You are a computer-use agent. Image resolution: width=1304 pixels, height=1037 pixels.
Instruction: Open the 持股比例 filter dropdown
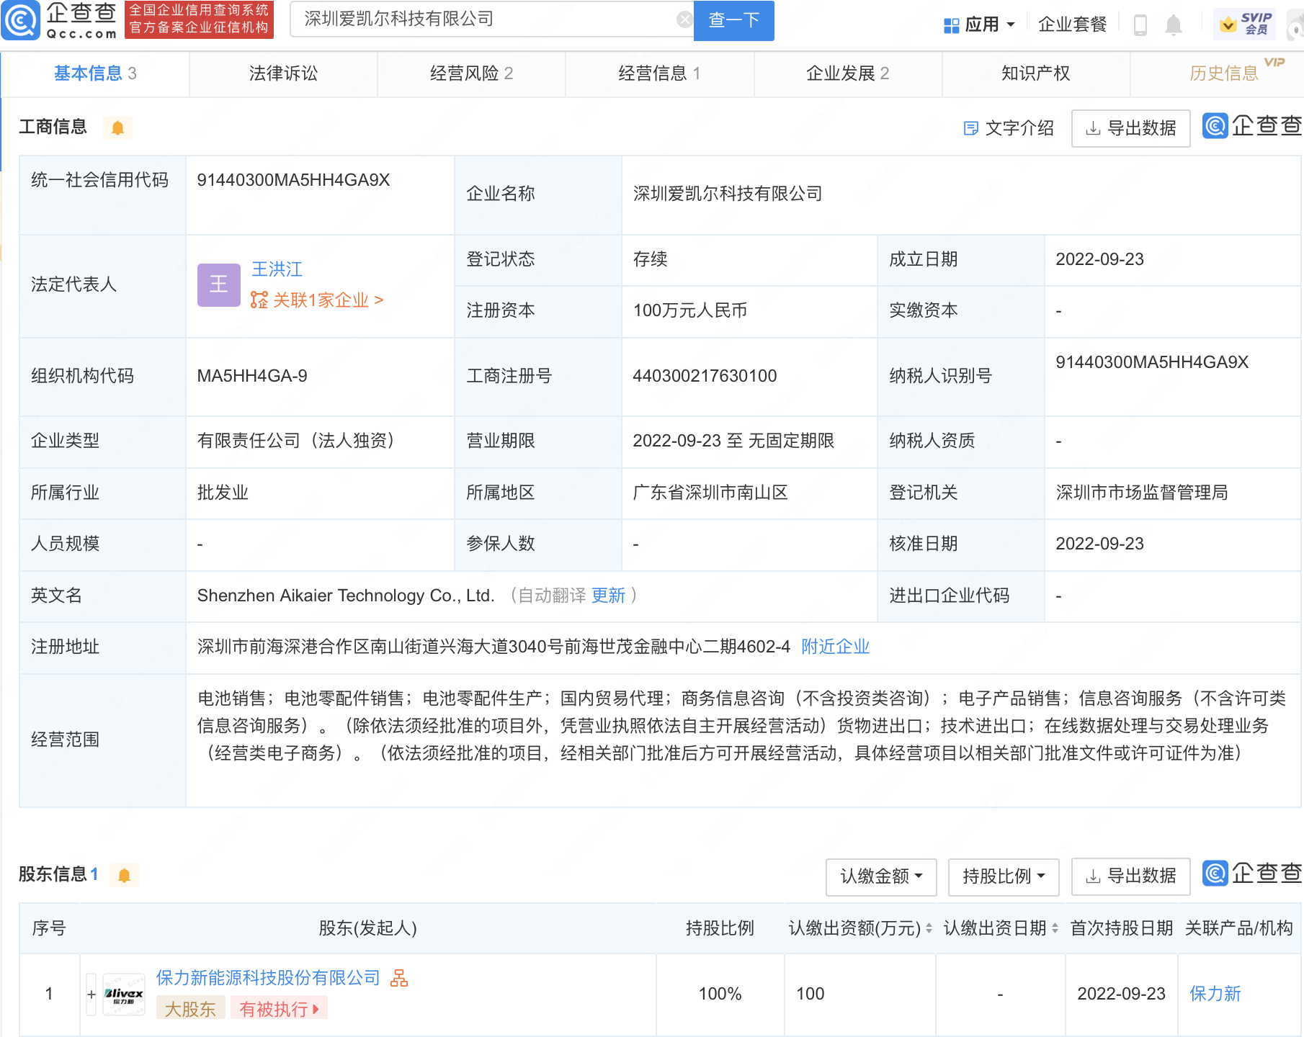coord(1004,876)
